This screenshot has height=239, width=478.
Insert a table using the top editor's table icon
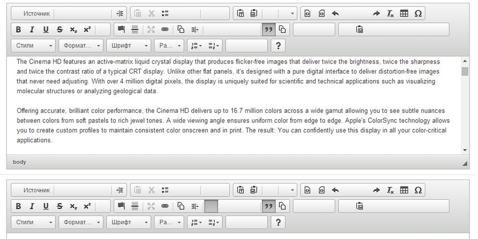click(x=404, y=13)
